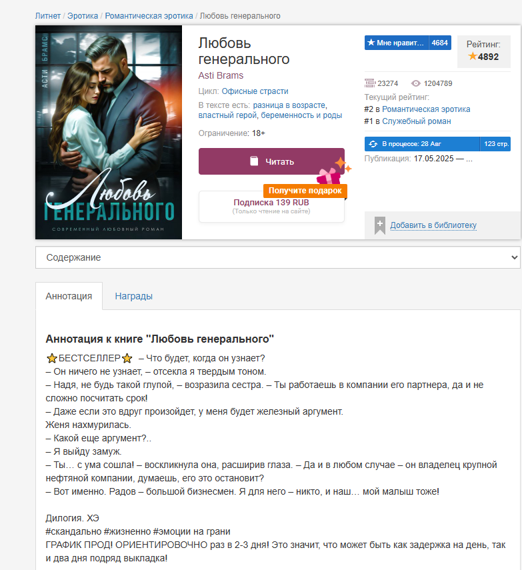
Task: Open contents list via chevron arrow
Action: pos(514,257)
